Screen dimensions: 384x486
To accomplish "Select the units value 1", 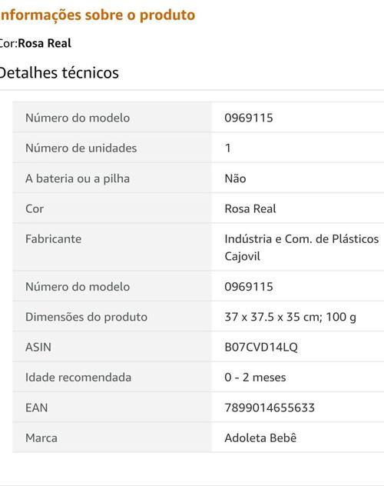I will (228, 148).
